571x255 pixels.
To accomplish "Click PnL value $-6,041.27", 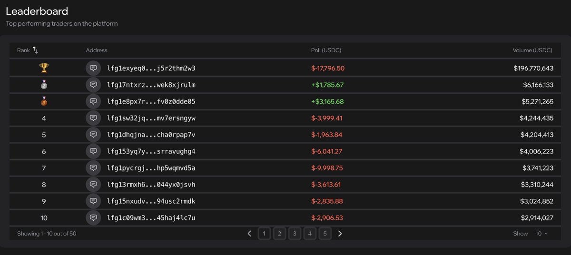I will [326, 151].
